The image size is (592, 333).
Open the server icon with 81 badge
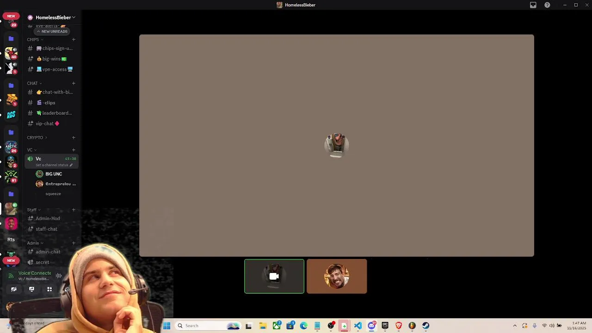coord(11,177)
